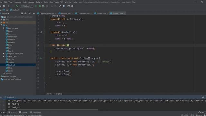206x116 pixels.
Task: Expand the out folder
Action: [1, 23]
